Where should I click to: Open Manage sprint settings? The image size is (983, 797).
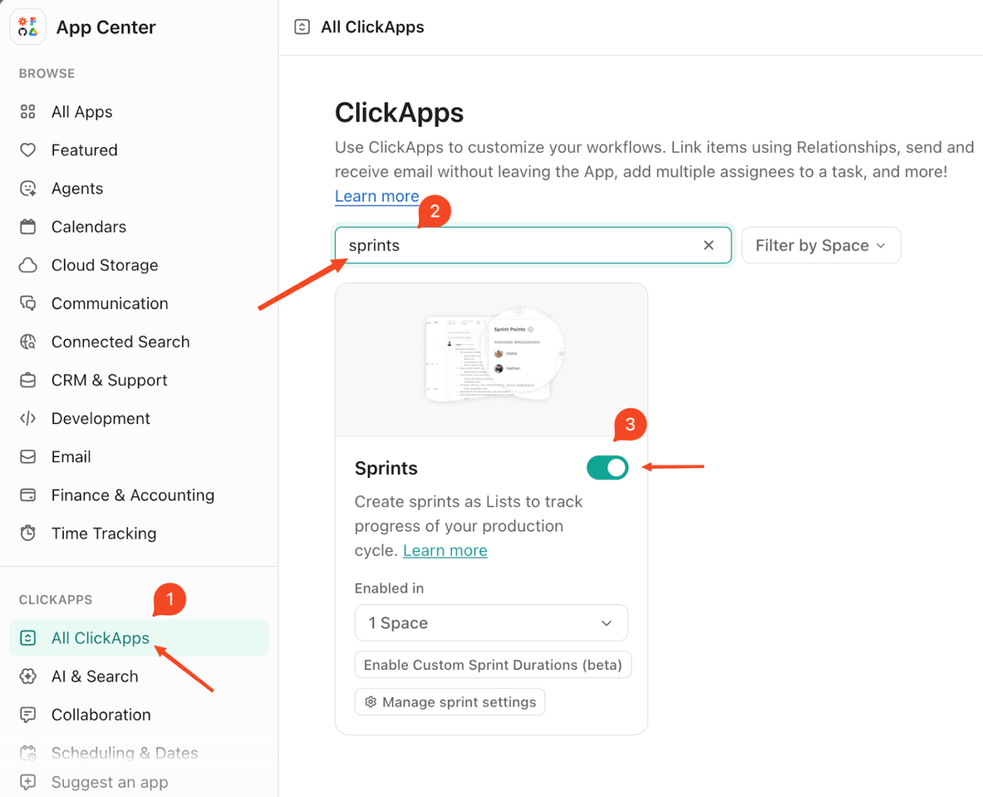pyautogui.click(x=449, y=702)
